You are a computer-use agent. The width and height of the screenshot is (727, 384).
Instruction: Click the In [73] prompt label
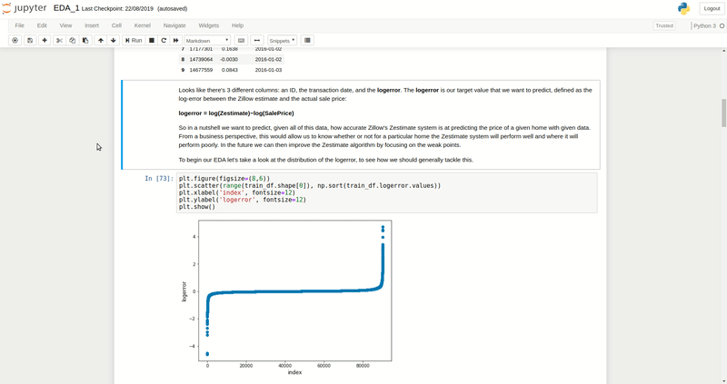[159, 178]
